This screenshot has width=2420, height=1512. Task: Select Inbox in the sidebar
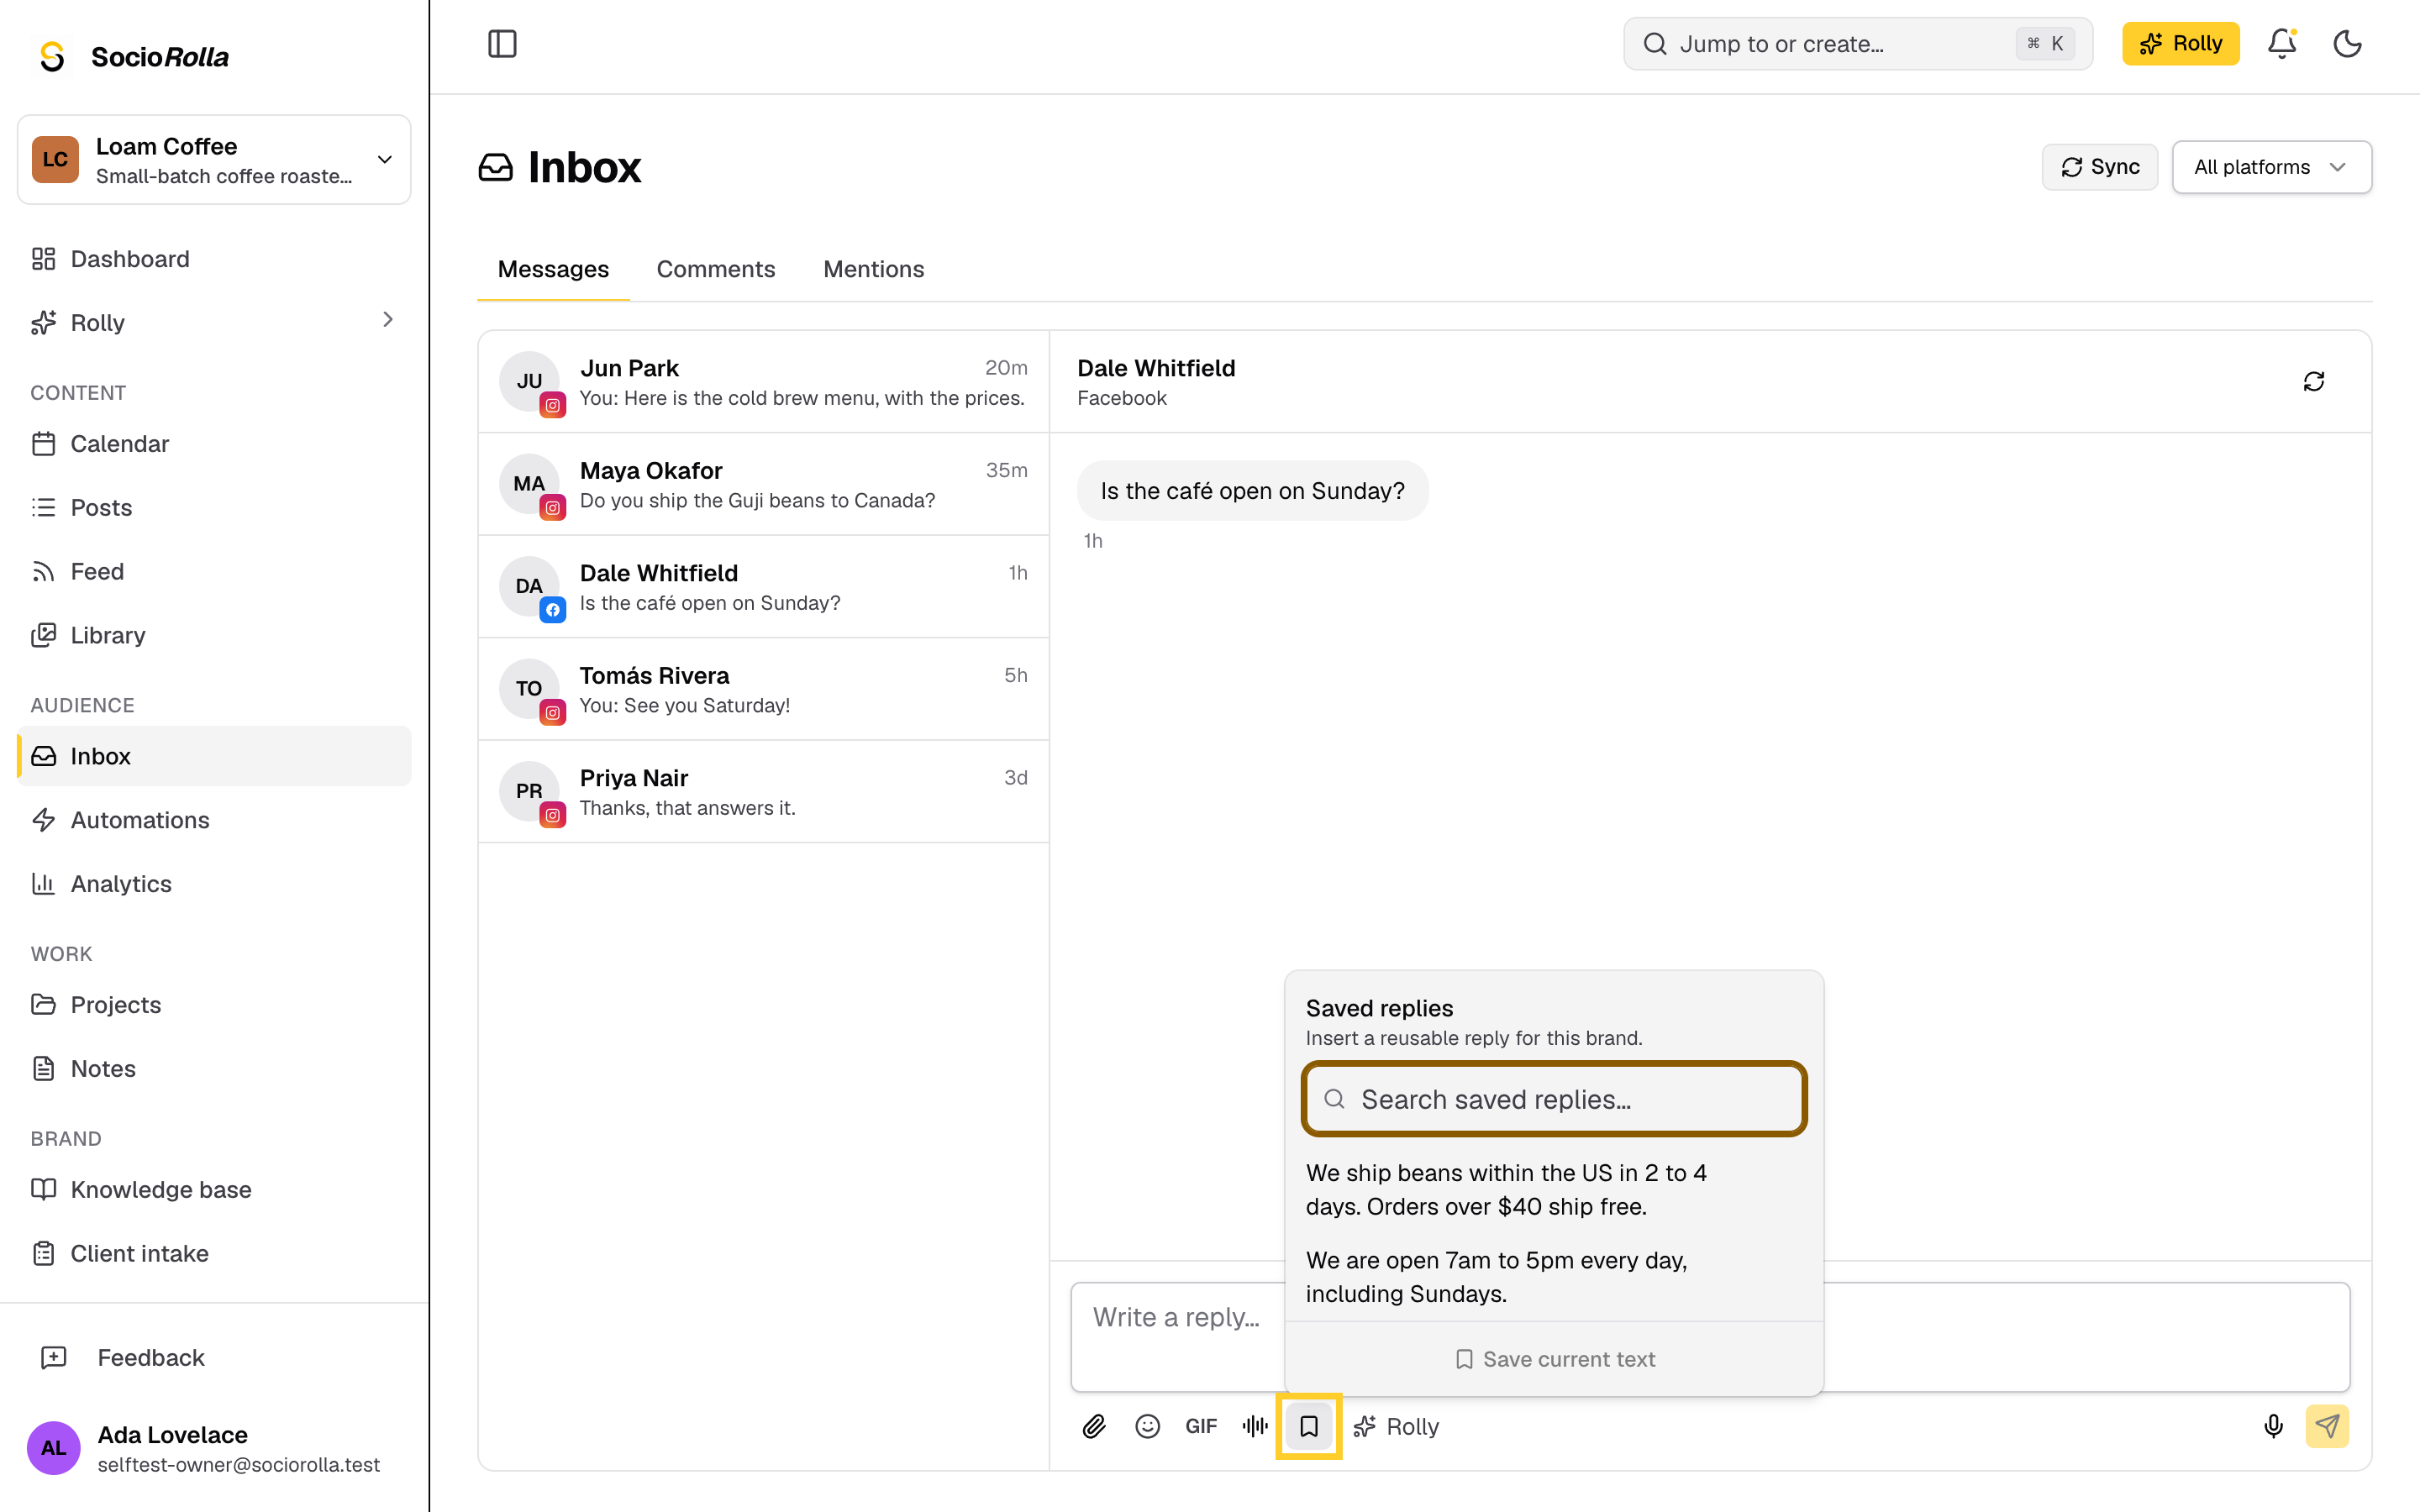click(214, 756)
